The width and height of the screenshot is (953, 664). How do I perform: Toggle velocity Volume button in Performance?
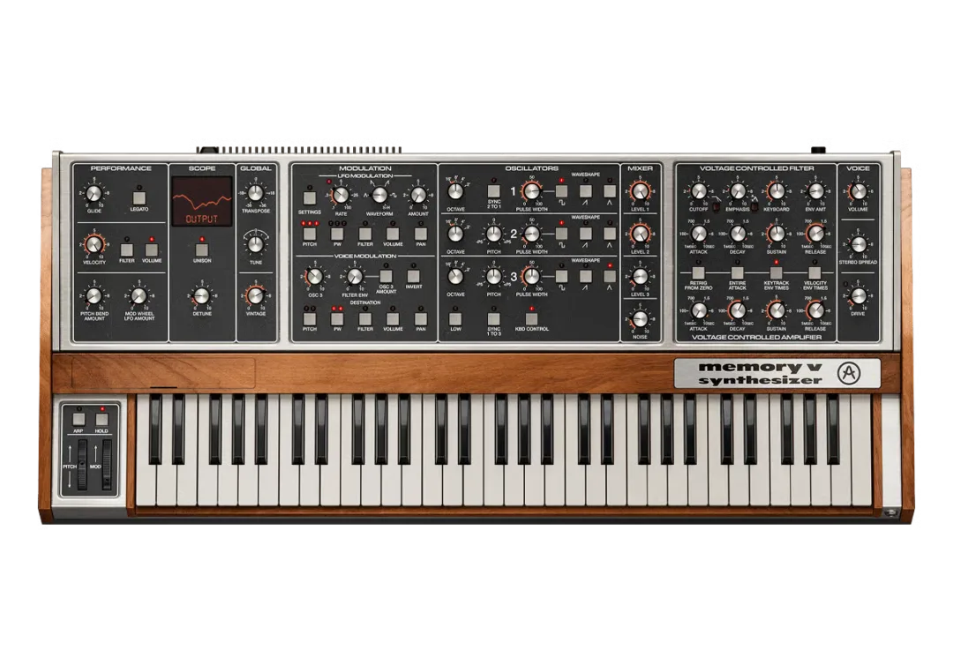152,250
